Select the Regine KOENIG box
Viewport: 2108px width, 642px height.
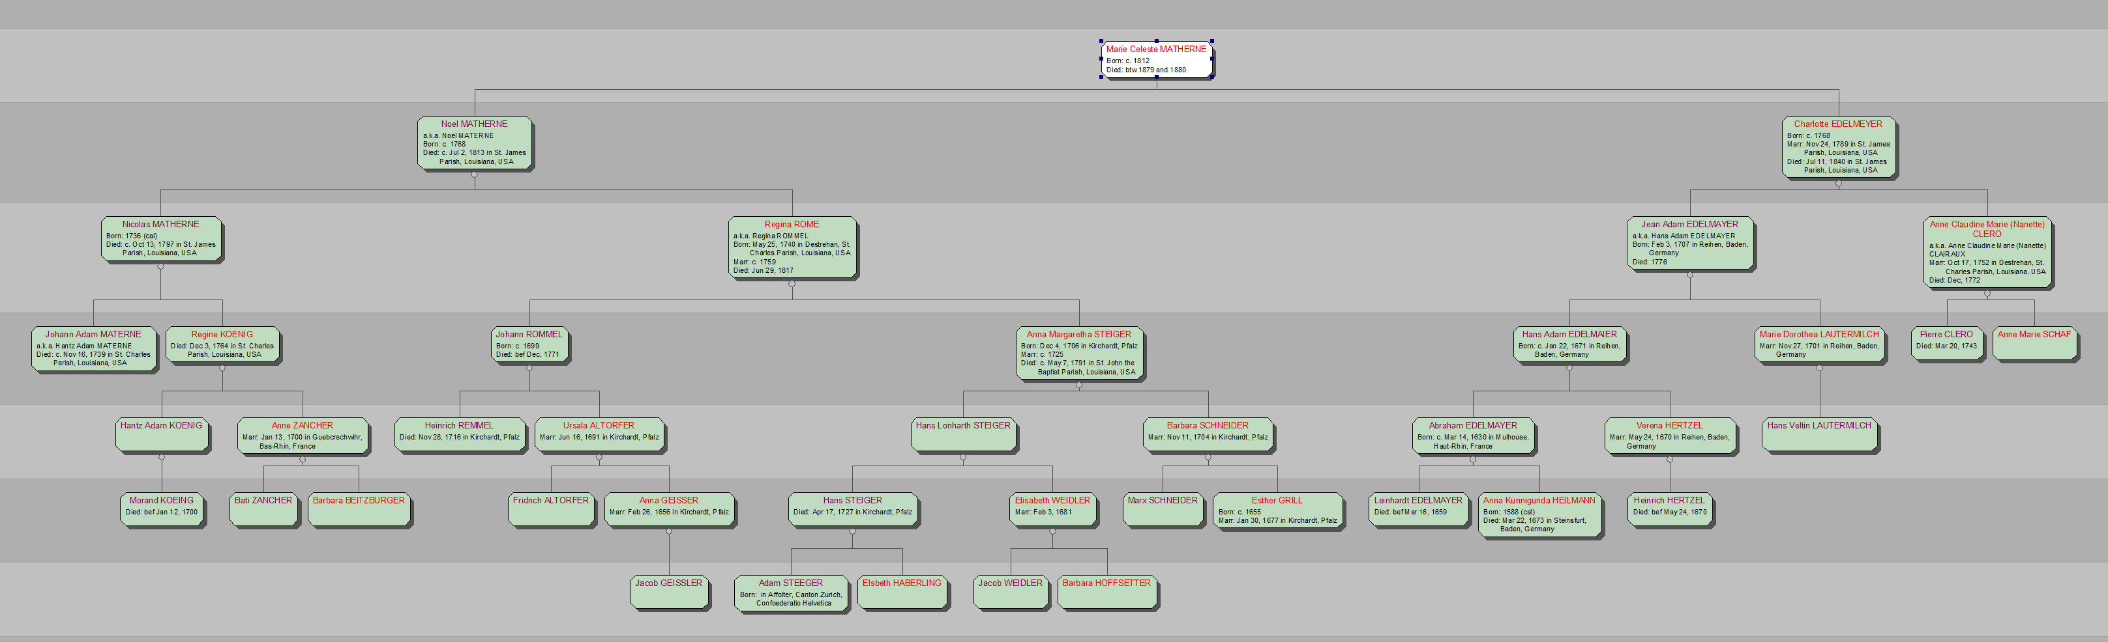click(222, 344)
